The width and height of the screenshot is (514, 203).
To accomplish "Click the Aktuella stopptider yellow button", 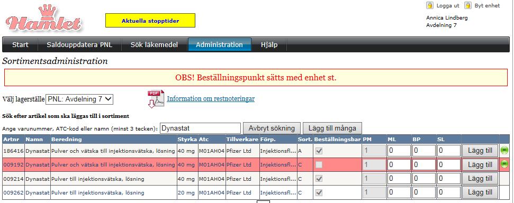I will (x=150, y=21).
